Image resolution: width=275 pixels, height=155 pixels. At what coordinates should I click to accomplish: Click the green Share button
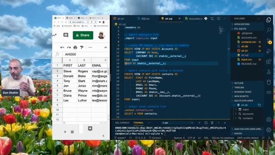coord(83,35)
